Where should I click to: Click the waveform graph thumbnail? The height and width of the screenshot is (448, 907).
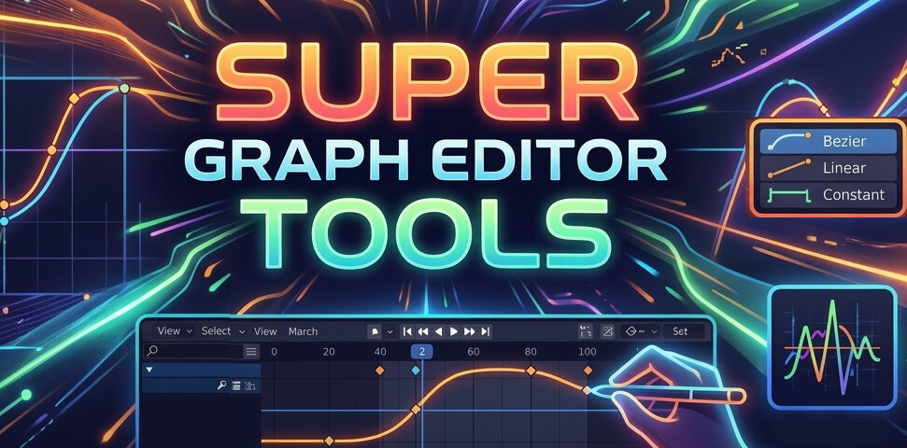pos(831,348)
